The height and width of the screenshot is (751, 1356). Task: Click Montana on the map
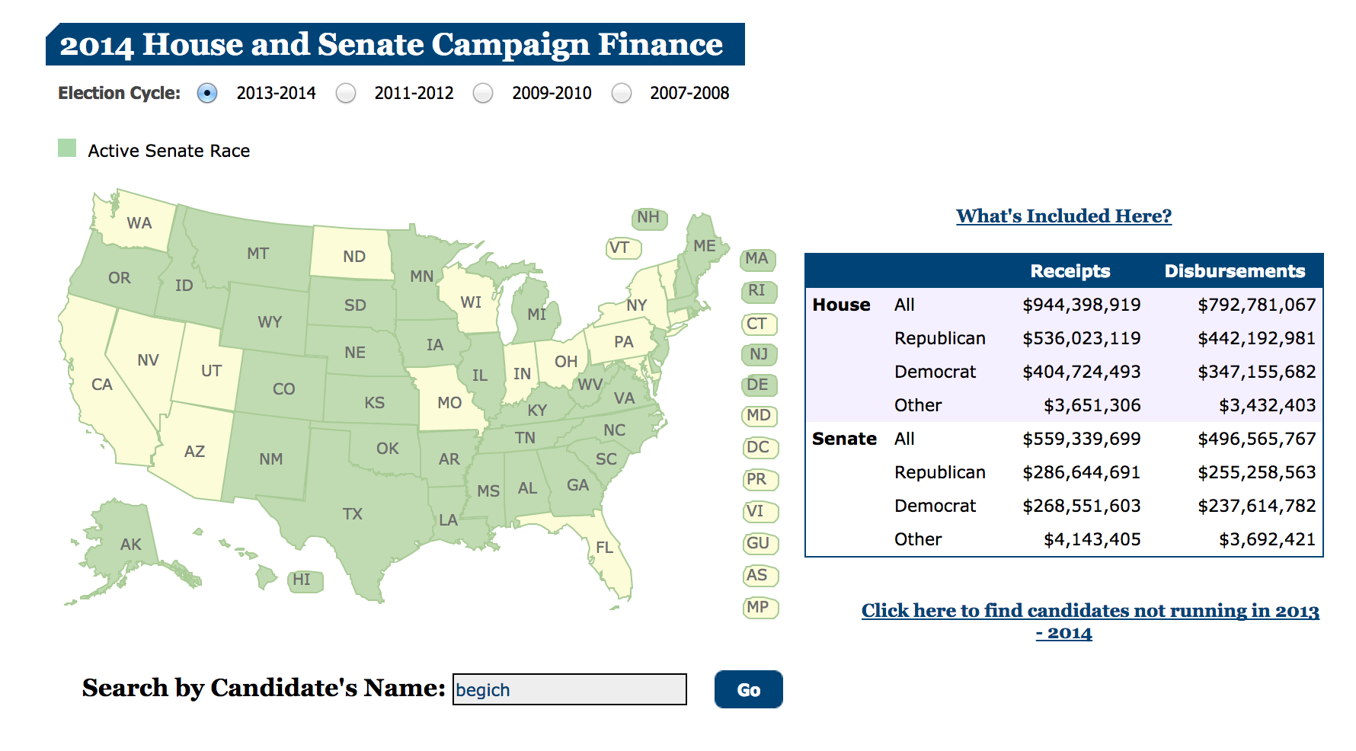click(257, 253)
